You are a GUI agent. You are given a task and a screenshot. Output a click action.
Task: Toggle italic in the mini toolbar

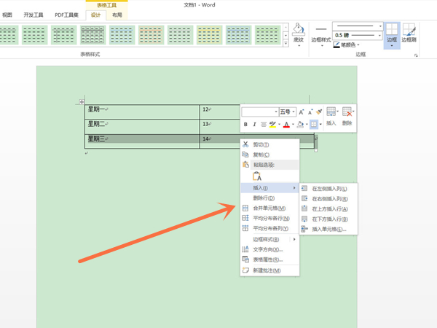coord(255,125)
